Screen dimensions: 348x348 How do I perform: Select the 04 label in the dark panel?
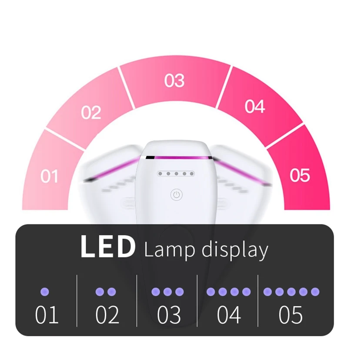[229, 315]
